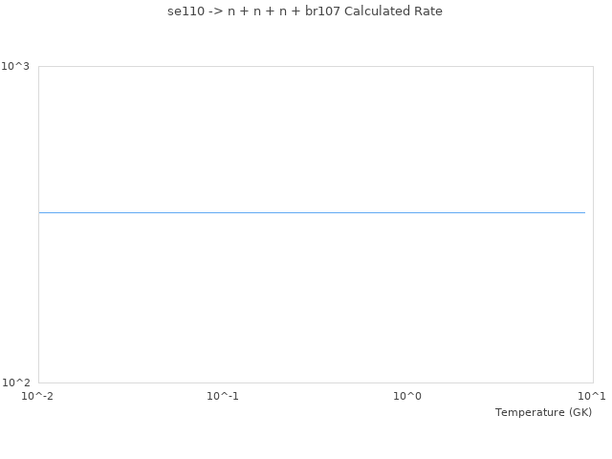The width and height of the screenshot is (612, 459).
Task: Click the 10^-1 x-axis tick label
Action: click(223, 396)
